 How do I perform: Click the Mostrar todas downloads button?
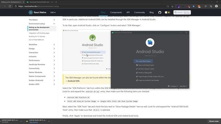click(214, 121)
